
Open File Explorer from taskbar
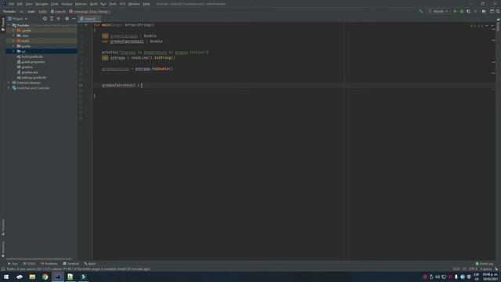32,277
